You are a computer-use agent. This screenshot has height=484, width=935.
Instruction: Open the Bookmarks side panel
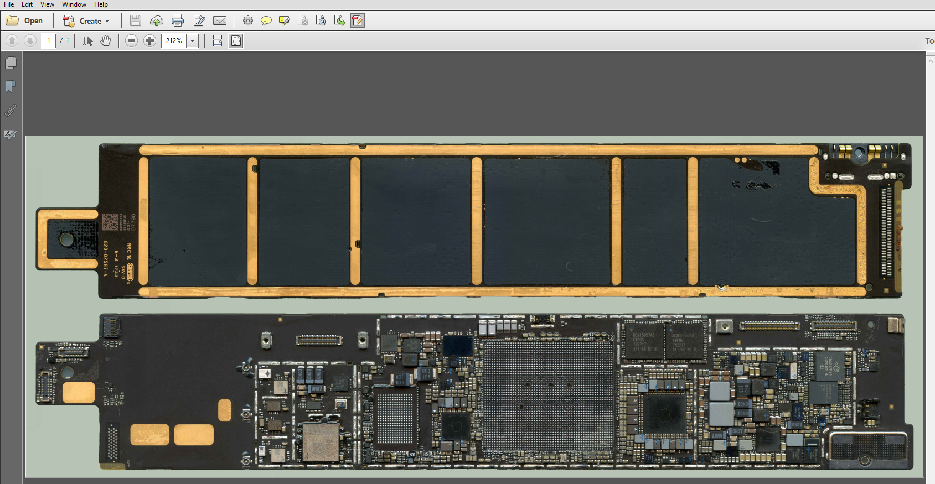pyautogui.click(x=11, y=87)
